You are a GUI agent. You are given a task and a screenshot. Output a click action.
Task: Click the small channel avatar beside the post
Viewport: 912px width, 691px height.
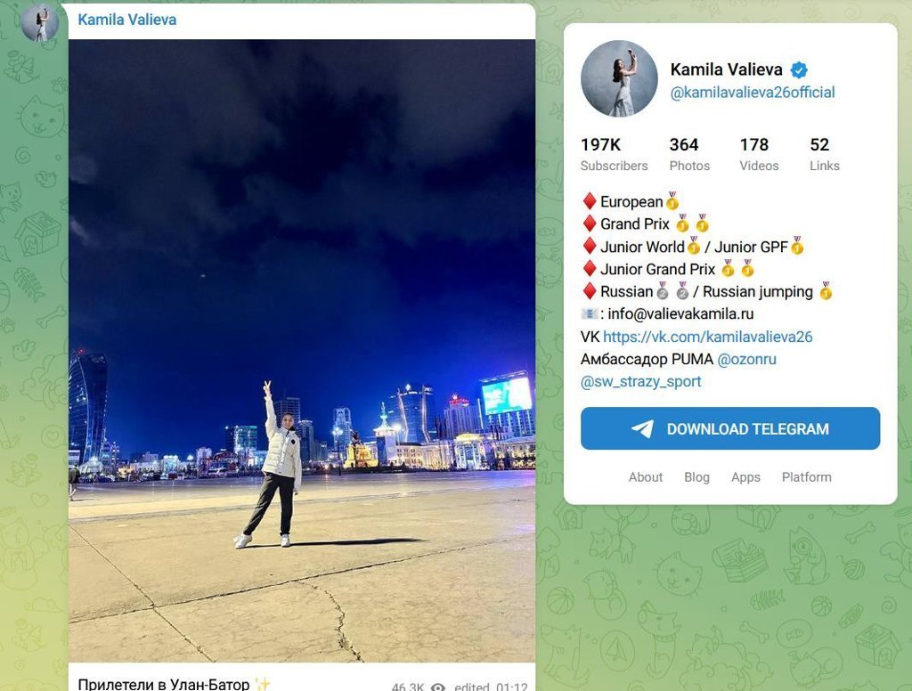coord(39,22)
